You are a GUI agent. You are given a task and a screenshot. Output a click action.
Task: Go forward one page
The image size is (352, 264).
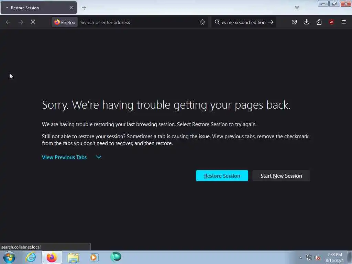click(x=20, y=22)
